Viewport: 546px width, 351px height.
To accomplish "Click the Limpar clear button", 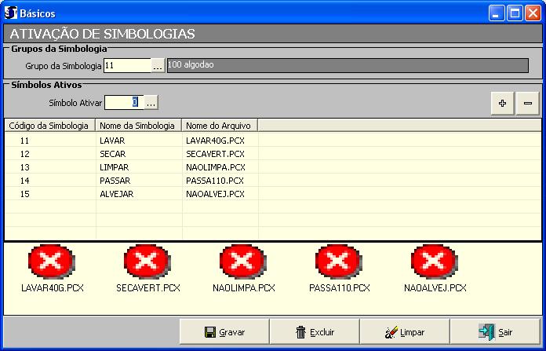I will (405, 332).
